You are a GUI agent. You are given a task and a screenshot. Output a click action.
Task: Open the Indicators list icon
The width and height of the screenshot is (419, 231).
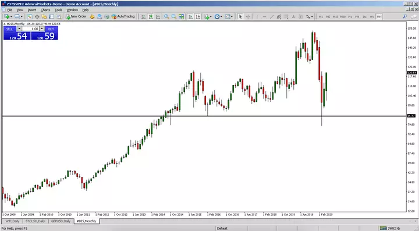tap(207, 16)
